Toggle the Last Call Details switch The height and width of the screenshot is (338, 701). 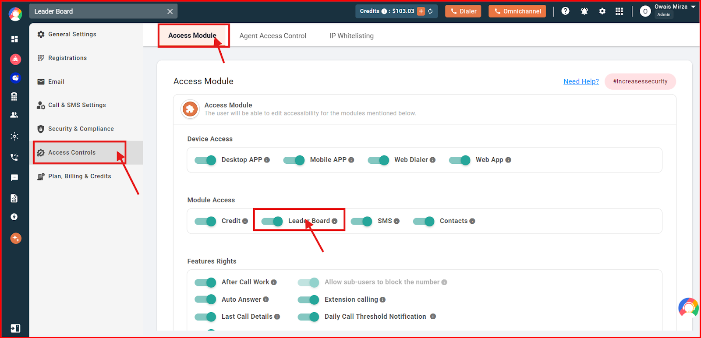205,317
